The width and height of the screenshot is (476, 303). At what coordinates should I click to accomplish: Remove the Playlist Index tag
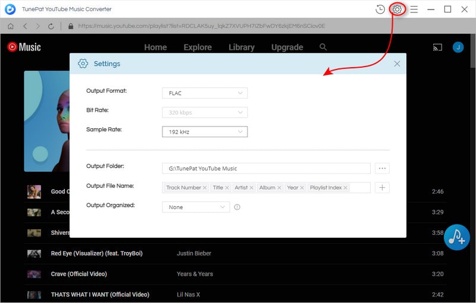click(x=345, y=188)
